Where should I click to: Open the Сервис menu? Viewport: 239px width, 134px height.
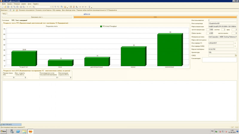click(x=23, y=4)
